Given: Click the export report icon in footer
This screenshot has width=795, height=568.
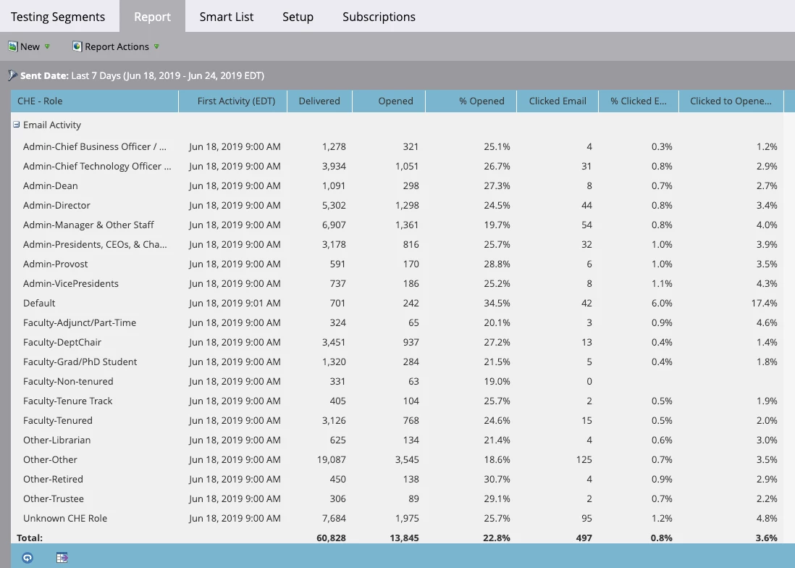Looking at the screenshot, I should [x=62, y=558].
